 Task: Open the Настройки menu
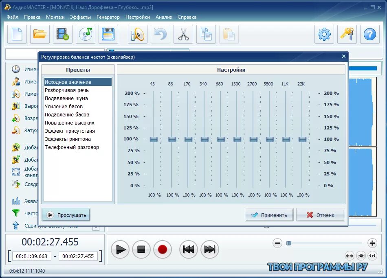(138, 17)
